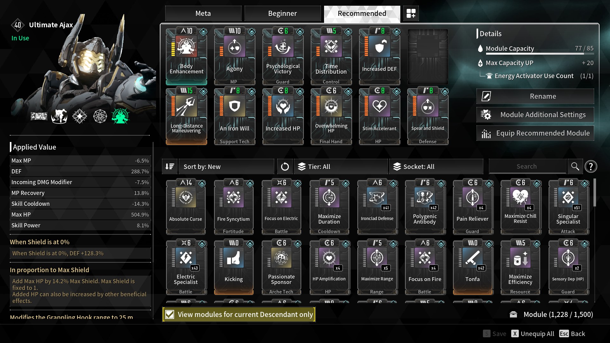Switch to the Meta tab

coord(203,13)
